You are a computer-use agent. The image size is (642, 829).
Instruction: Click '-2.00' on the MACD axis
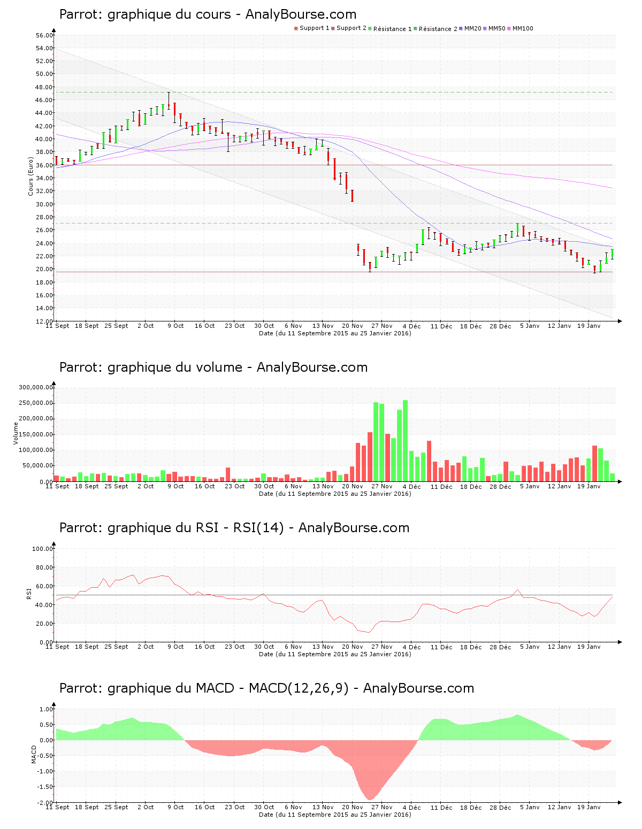tap(45, 803)
